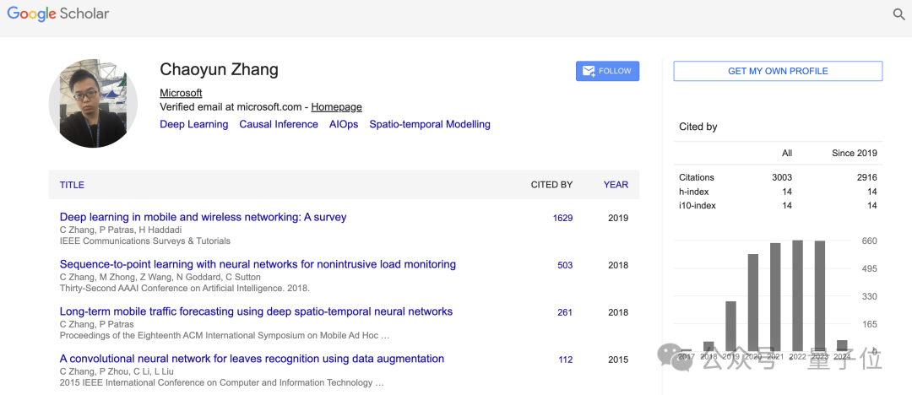Open convolutional neural network leaves recognition paper
Screen dimensions: 912x395
[252, 359]
